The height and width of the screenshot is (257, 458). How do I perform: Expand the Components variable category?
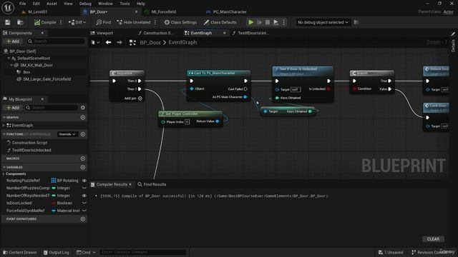(x=4, y=174)
